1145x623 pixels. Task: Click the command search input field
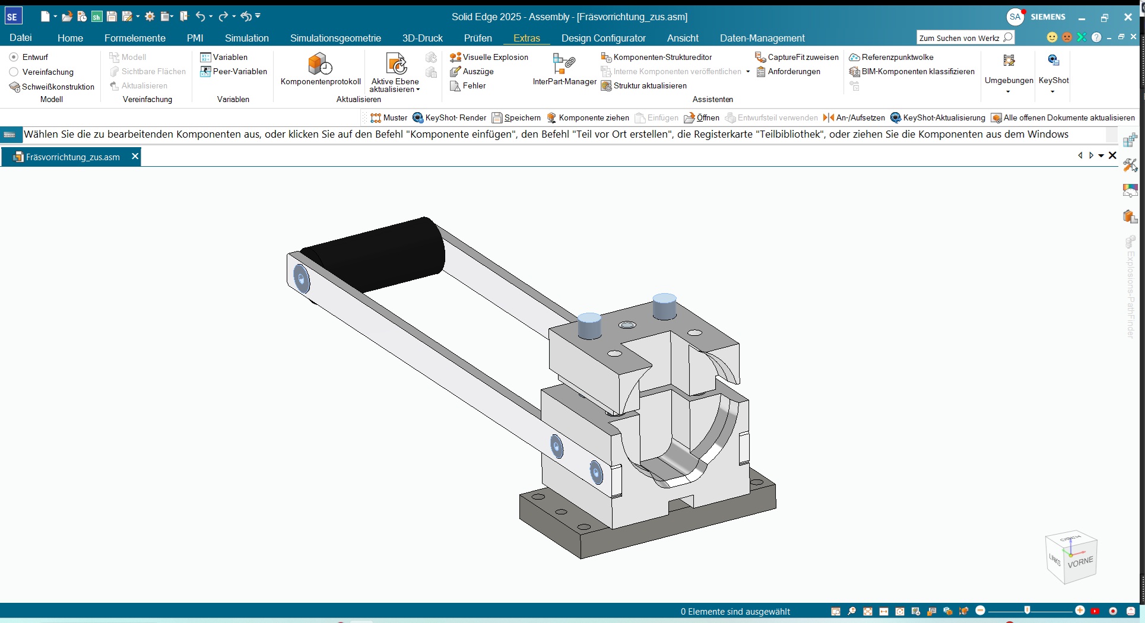click(959, 38)
